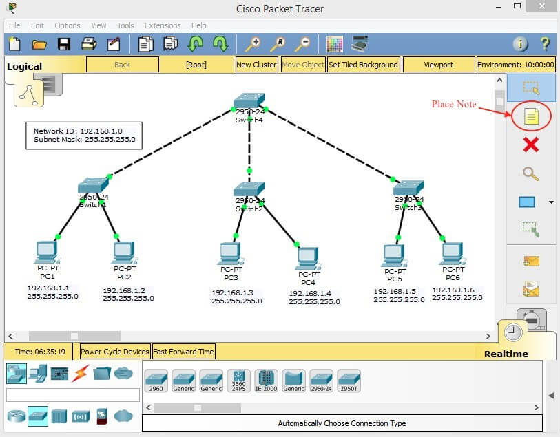Select the Inspect magnifier tool

(x=530, y=174)
